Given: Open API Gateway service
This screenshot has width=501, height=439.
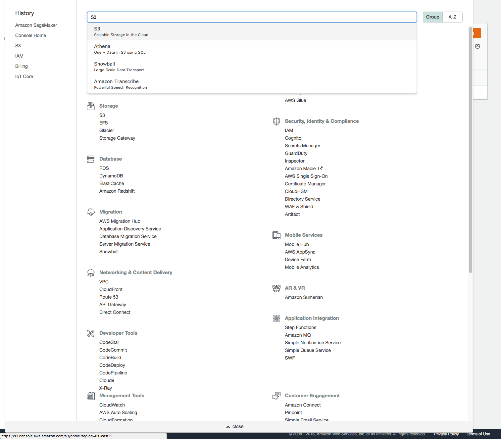Looking at the screenshot, I should pos(113,305).
